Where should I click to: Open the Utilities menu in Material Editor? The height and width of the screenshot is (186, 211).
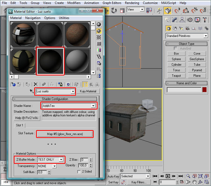coord(64,18)
